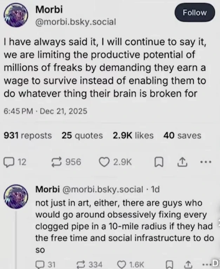Screen dimensions: 220x269
Task: Like the main post with 2.9K likes
Action: coord(104,162)
